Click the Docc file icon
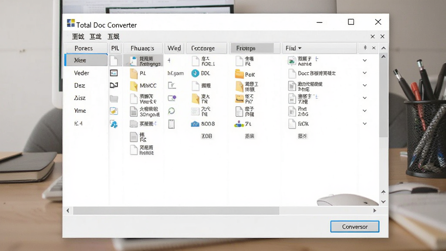The image size is (446, 251). coord(292,73)
